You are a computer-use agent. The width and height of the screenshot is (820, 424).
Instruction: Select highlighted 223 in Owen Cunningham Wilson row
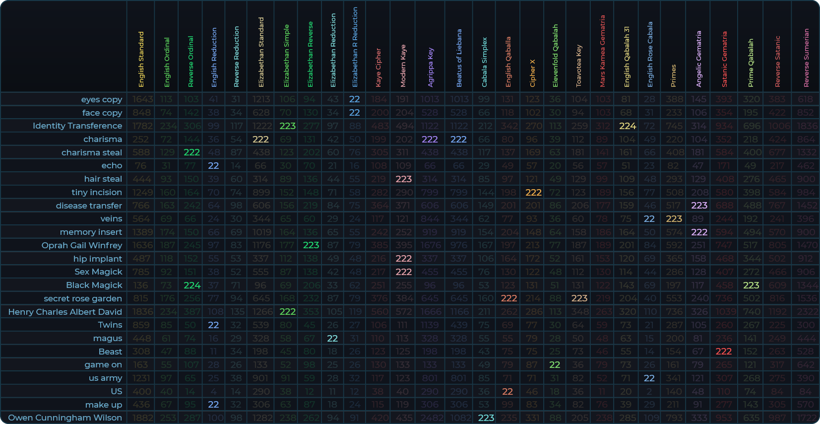(486, 418)
